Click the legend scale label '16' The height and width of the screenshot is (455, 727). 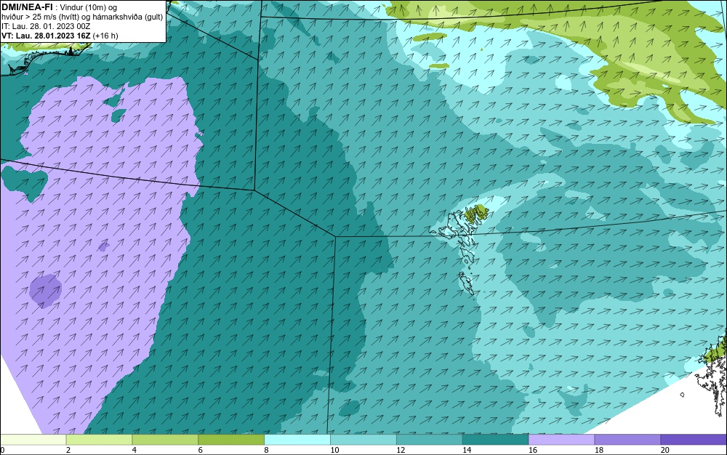533,450
